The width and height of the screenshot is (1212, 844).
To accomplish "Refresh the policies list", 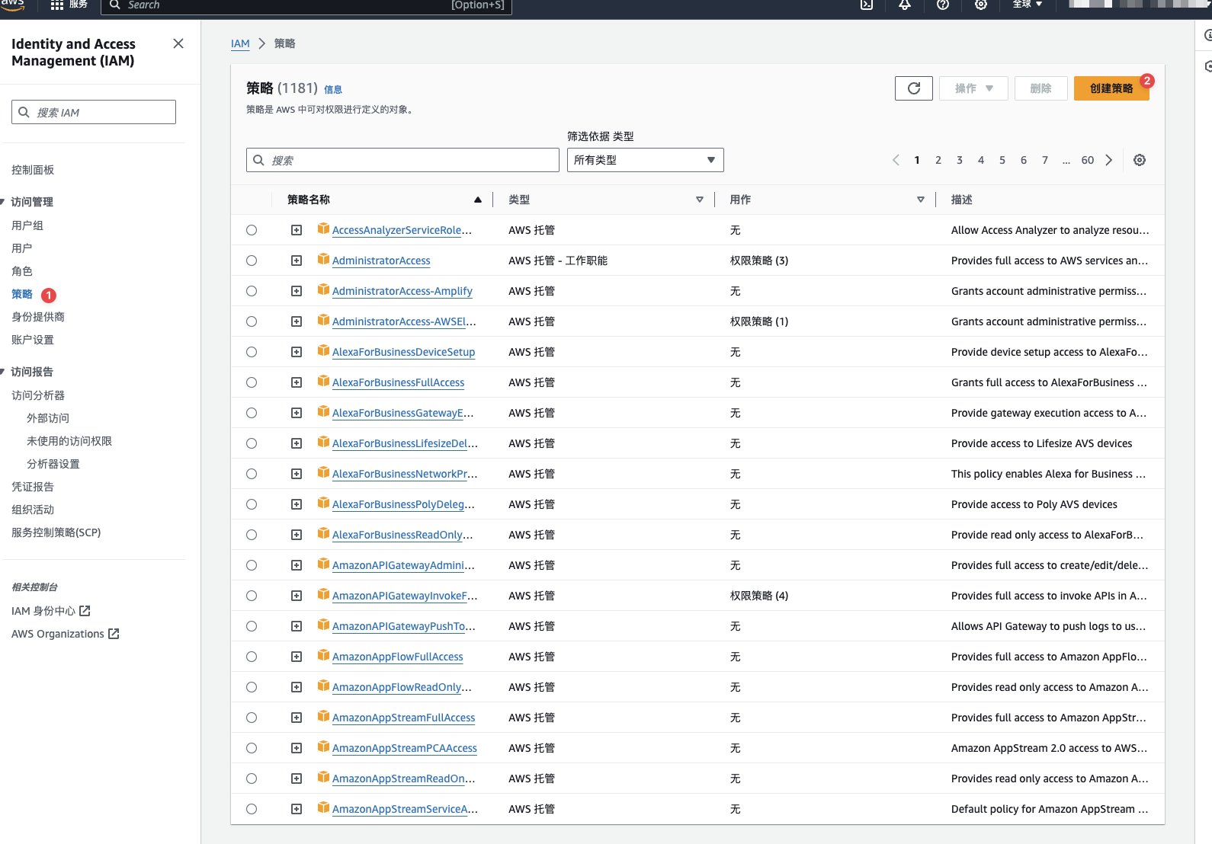I will point(914,88).
